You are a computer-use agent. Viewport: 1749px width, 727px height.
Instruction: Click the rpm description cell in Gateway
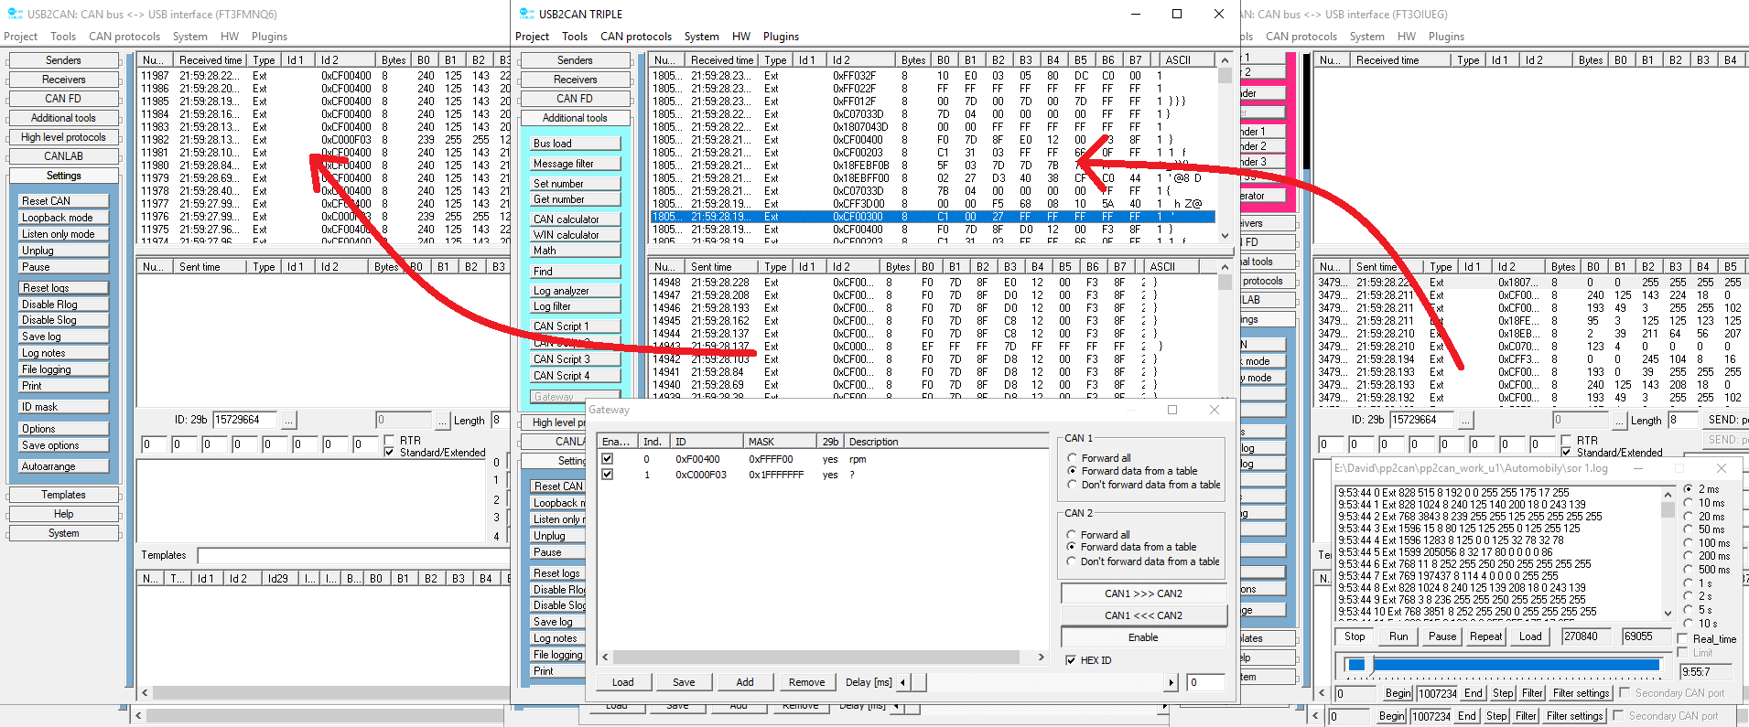pos(858,459)
